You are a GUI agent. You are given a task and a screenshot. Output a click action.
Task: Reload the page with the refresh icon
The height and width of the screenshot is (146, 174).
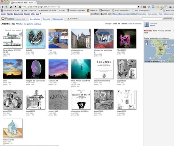[x=11, y=7]
